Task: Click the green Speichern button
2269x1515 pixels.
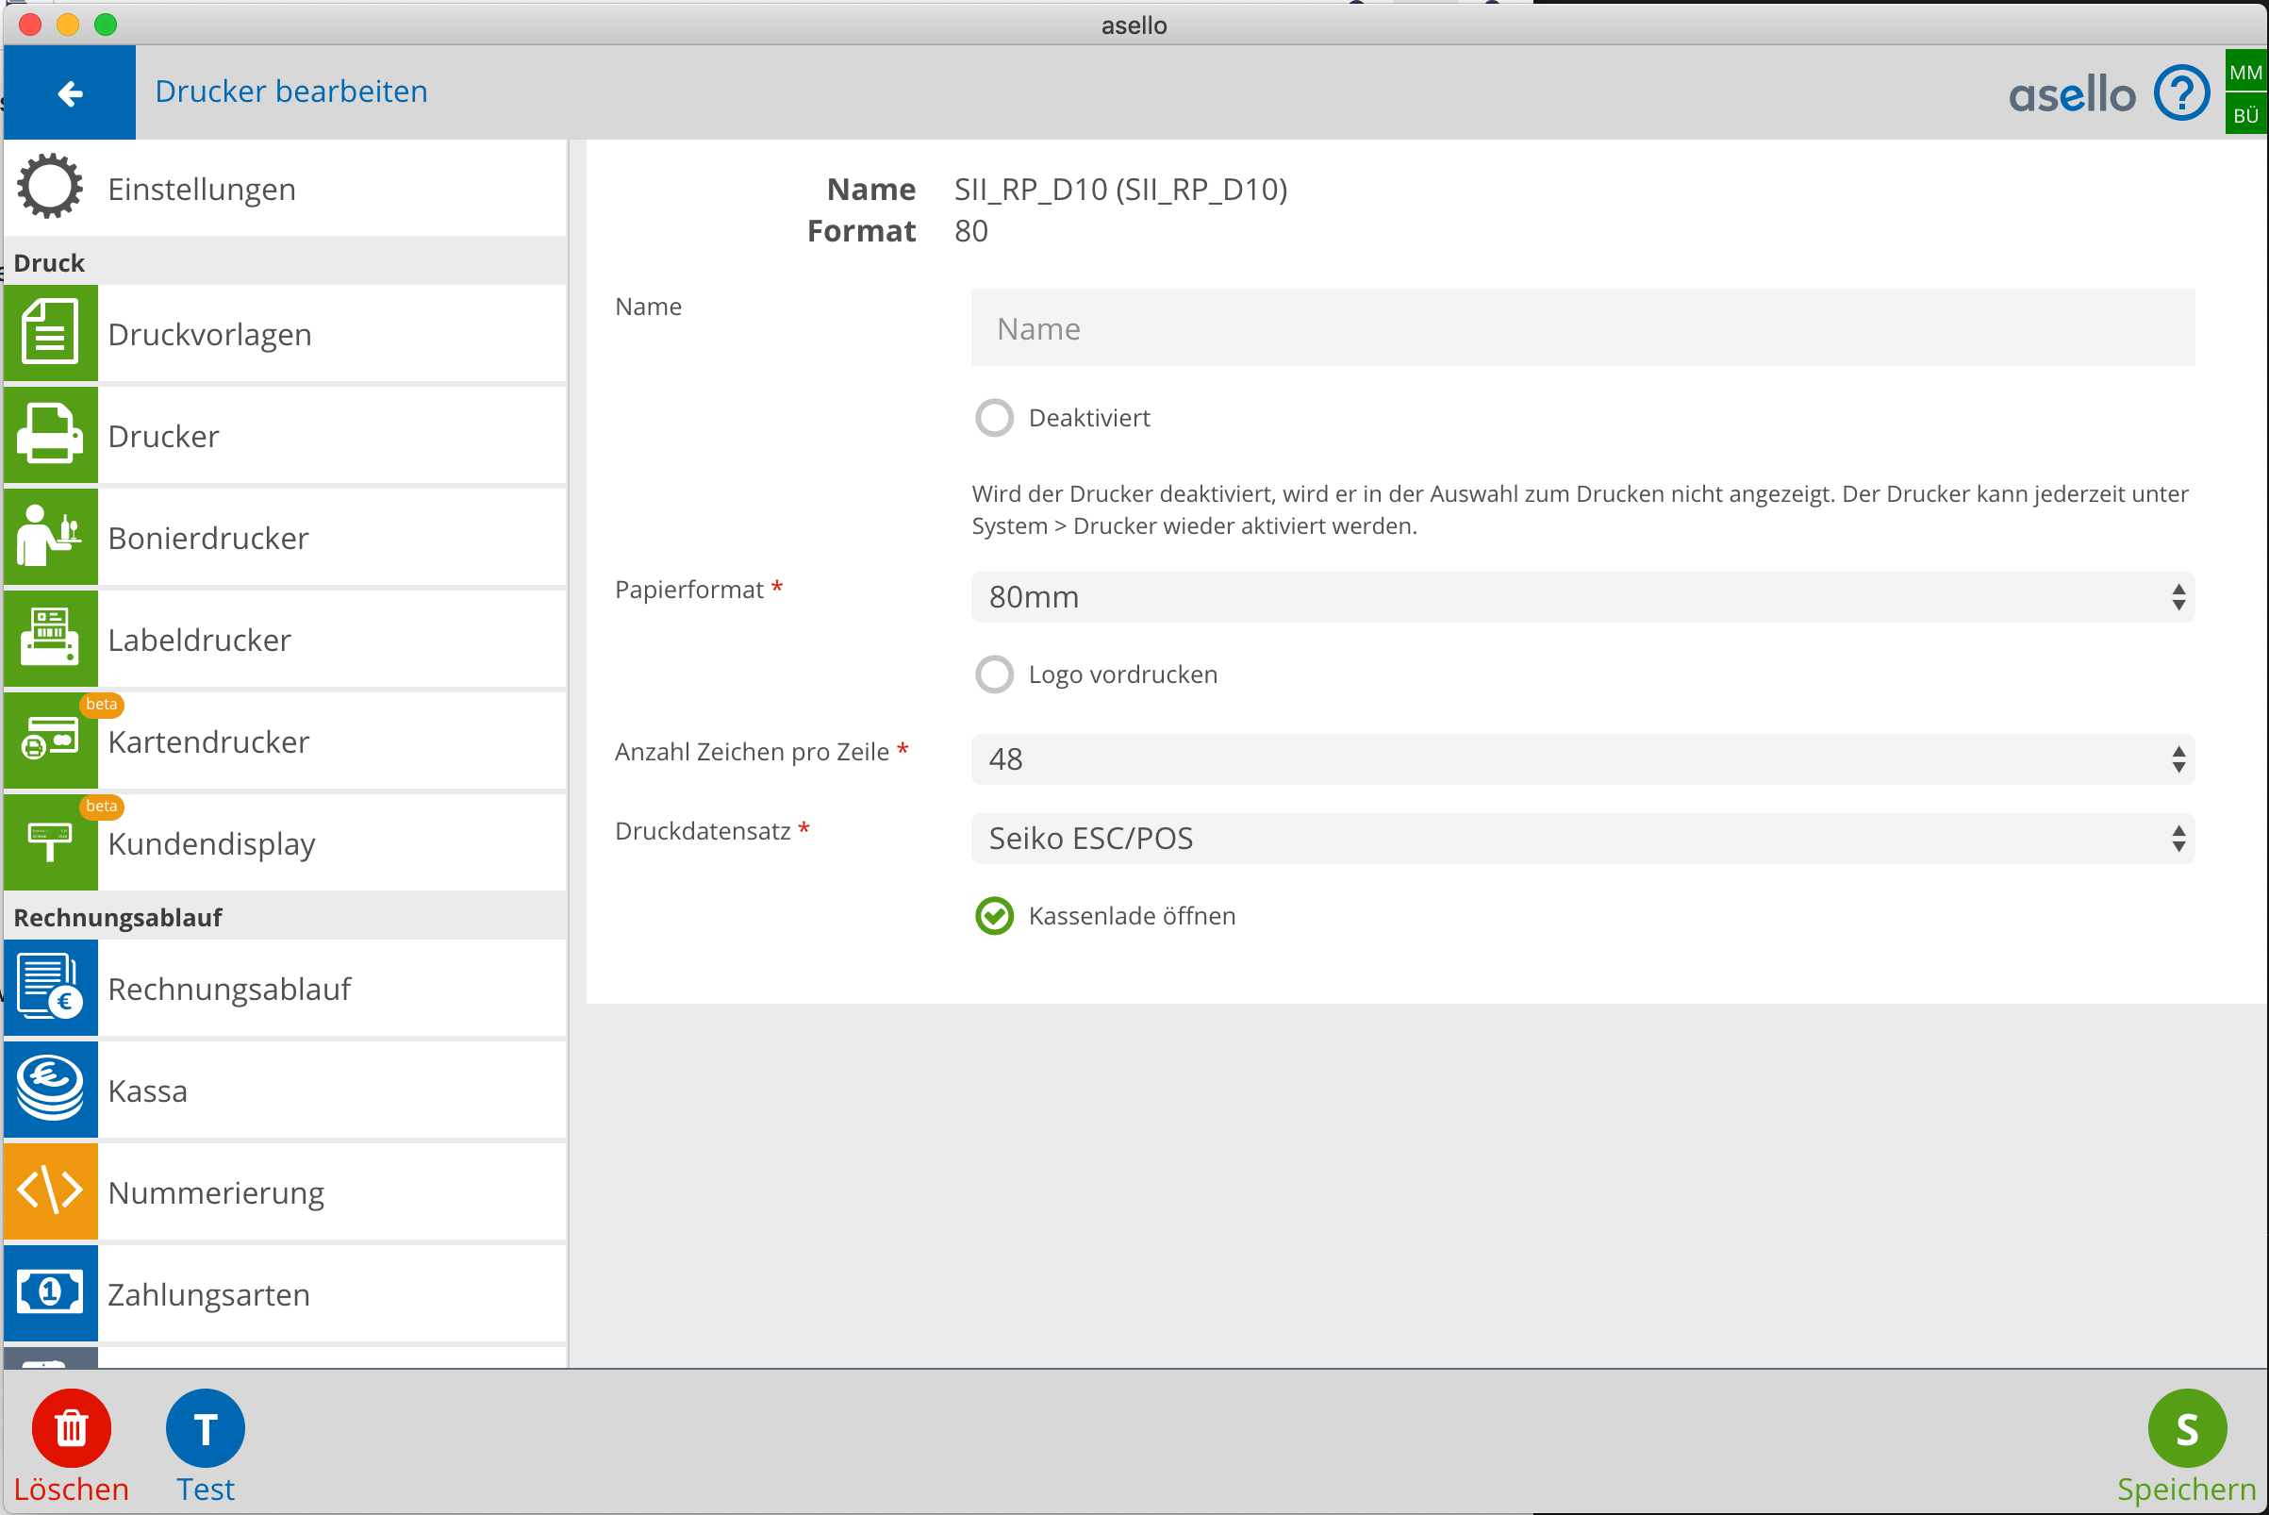Action: [2186, 1429]
